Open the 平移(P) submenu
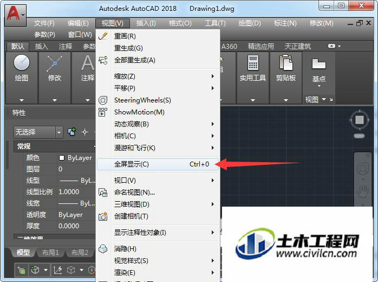Image resolution: width=378 pixels, height=282 pixels. click(x=158, y=88)
